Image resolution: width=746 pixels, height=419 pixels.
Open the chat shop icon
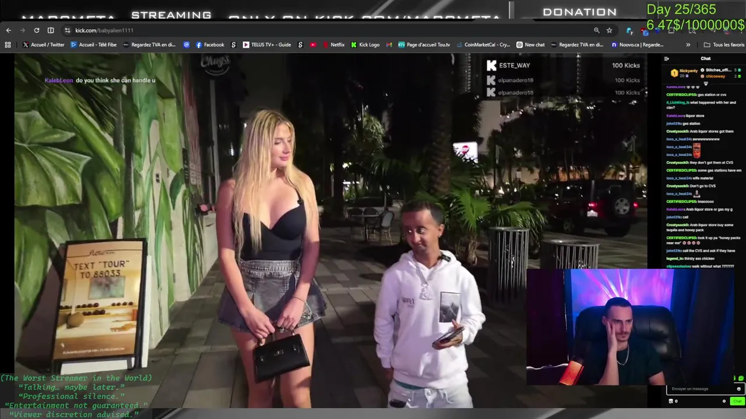[671, 401]
